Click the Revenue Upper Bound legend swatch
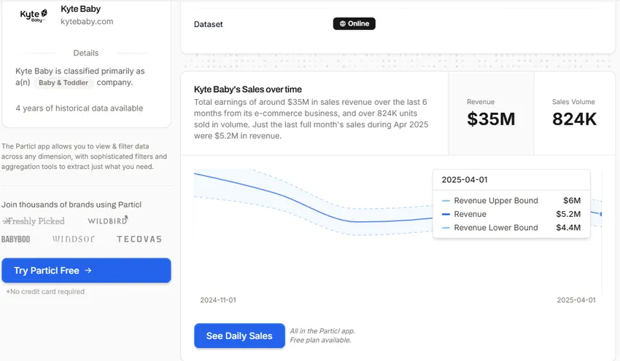Viewport: 620px width, 361px height. click(446, 201)
